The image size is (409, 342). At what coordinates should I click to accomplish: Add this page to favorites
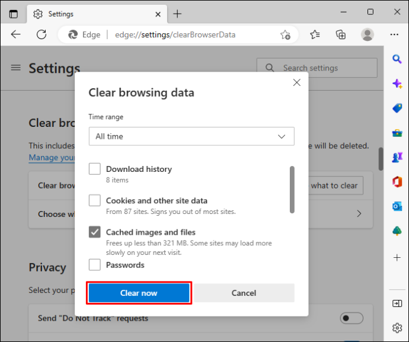click(285, 34)
